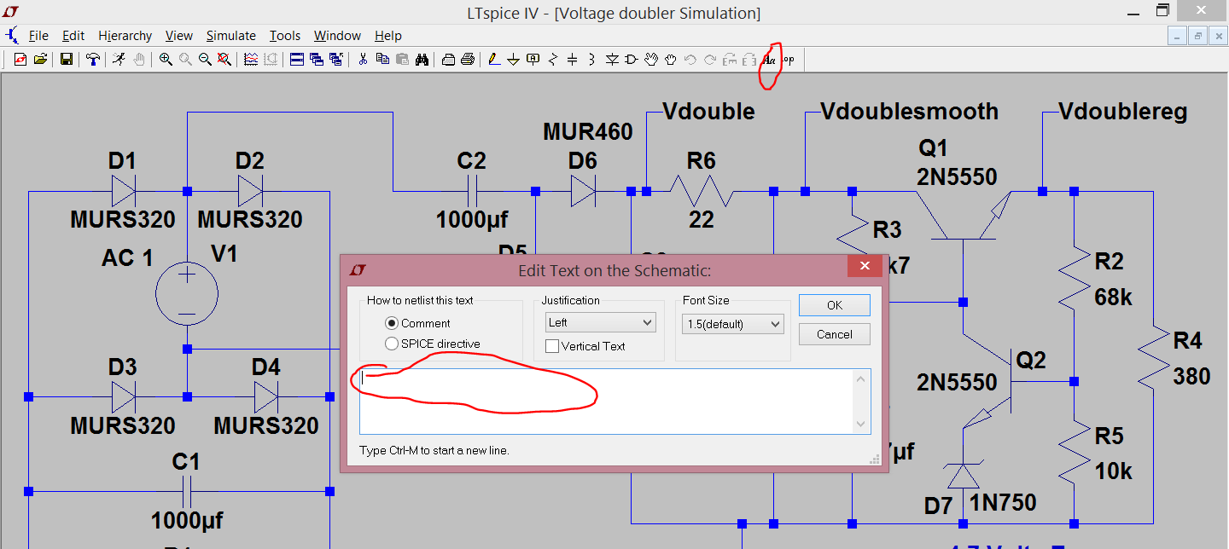Click the Find binoculars icon

(422, 59)
